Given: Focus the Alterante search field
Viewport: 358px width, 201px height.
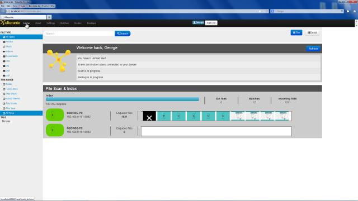Looking at the screenshot, I should 79,33.
